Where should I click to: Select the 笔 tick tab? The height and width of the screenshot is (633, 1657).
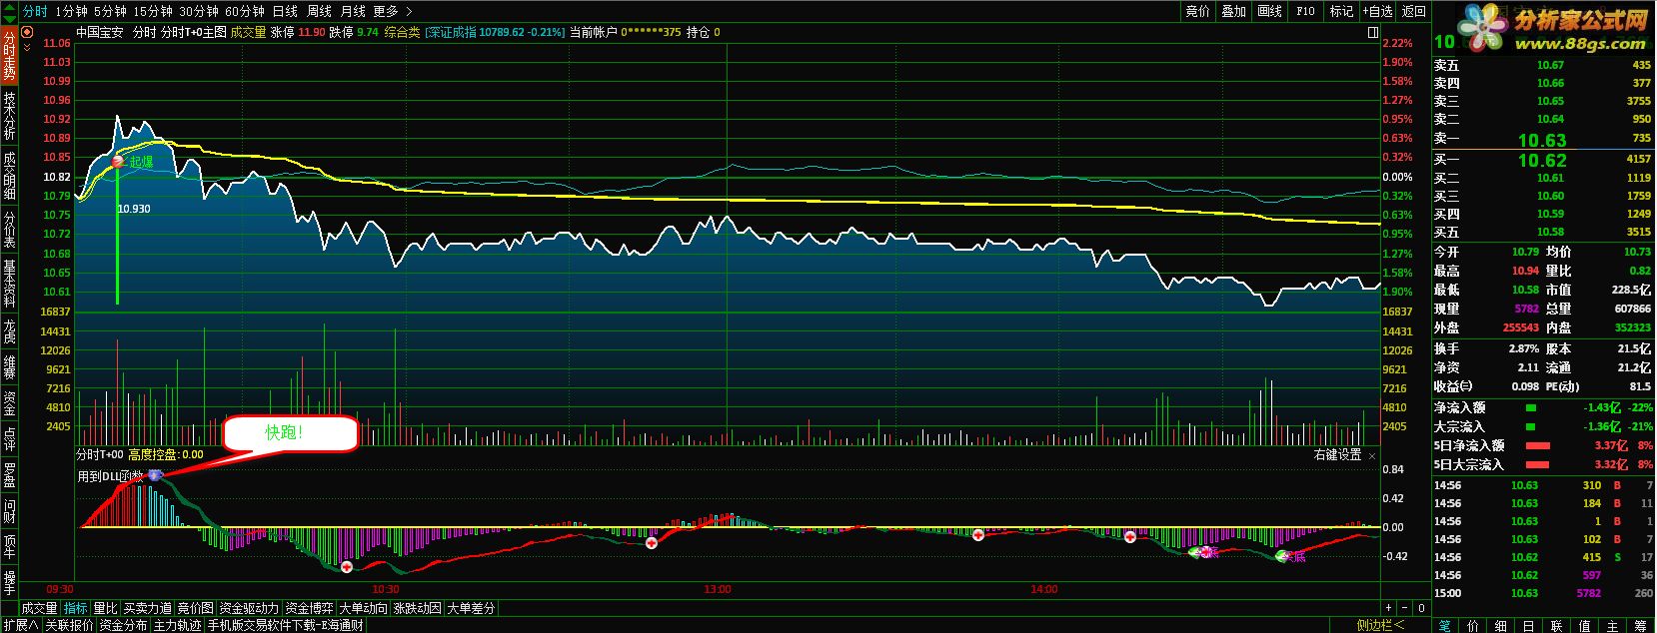[x=1445, y=625]
